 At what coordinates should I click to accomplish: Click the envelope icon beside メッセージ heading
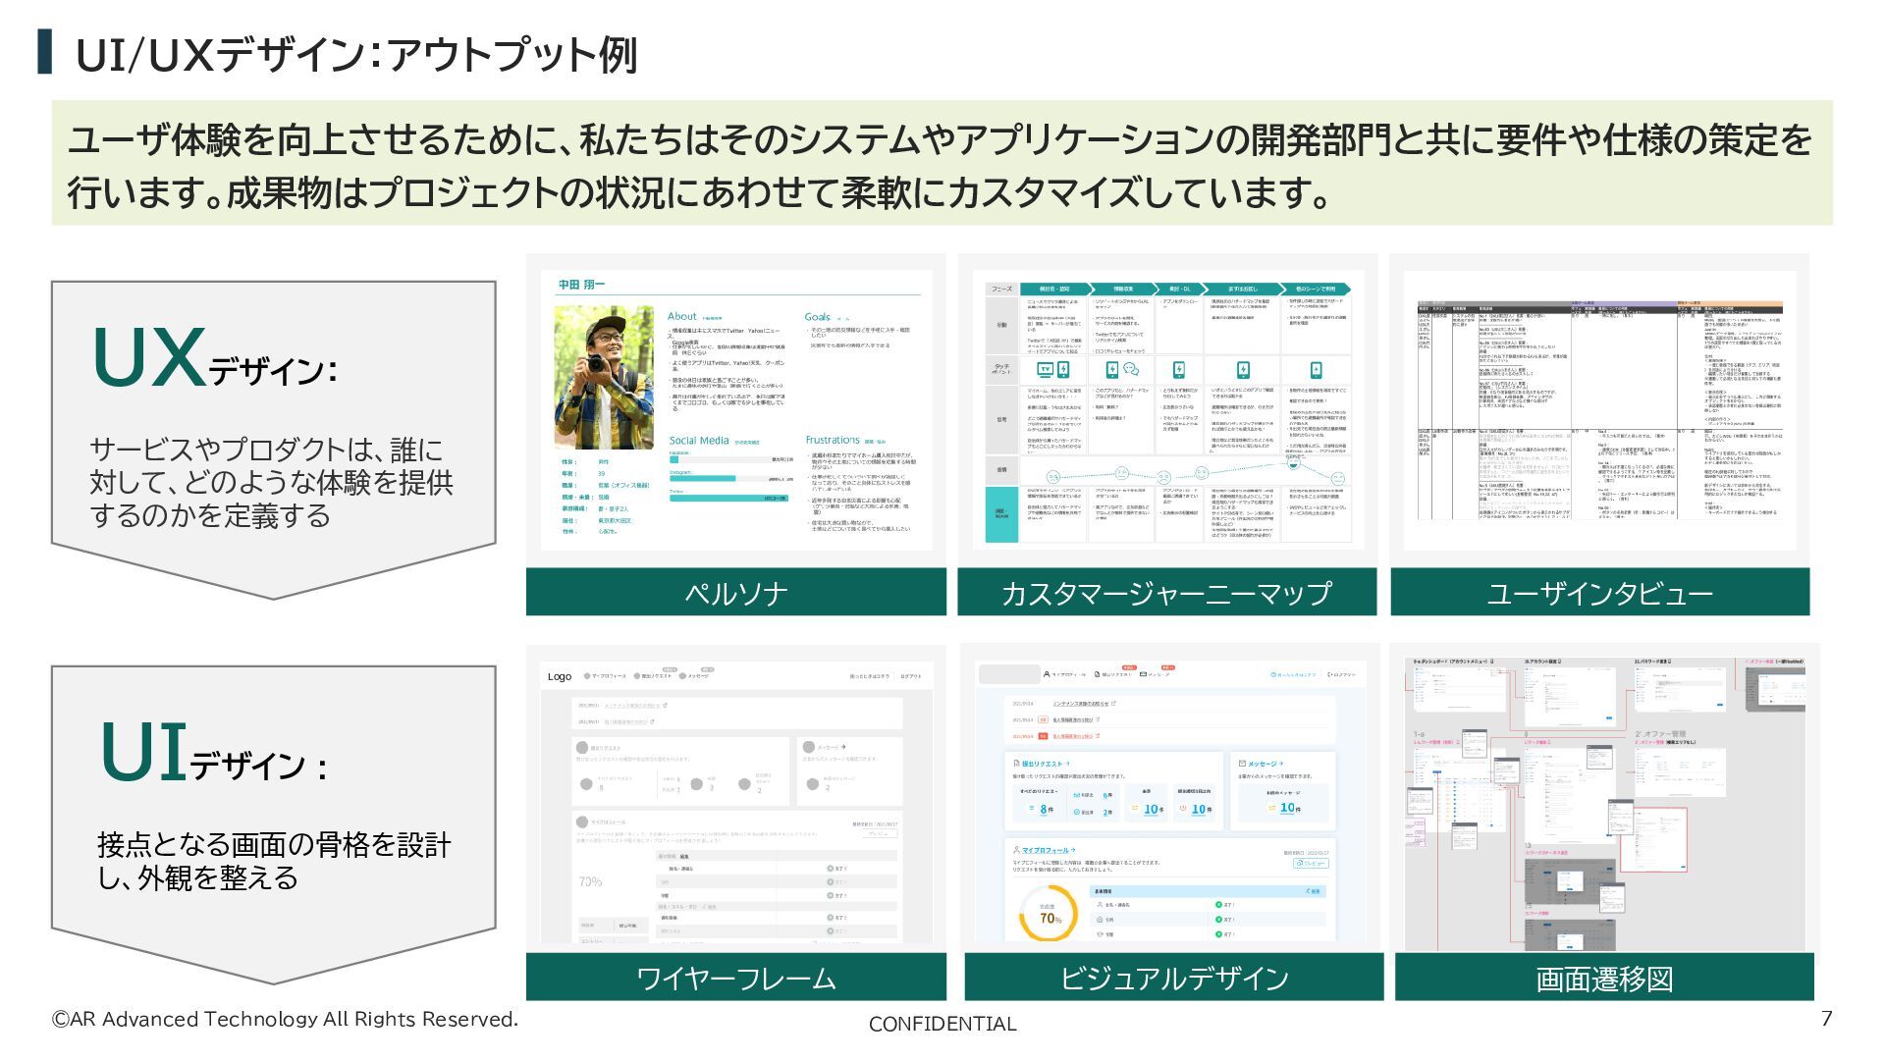1242,764
